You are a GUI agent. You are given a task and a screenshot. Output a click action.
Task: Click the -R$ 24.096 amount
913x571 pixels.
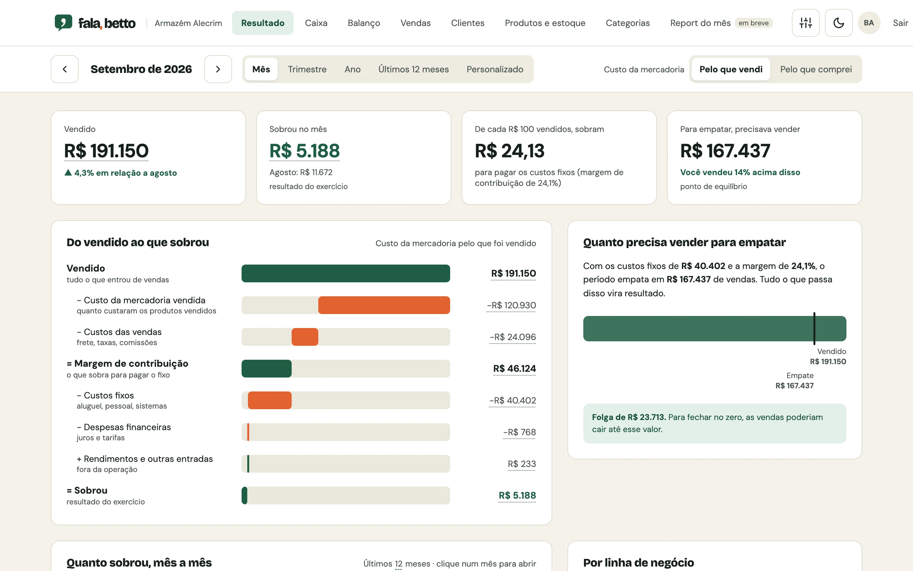click(512, 337)
